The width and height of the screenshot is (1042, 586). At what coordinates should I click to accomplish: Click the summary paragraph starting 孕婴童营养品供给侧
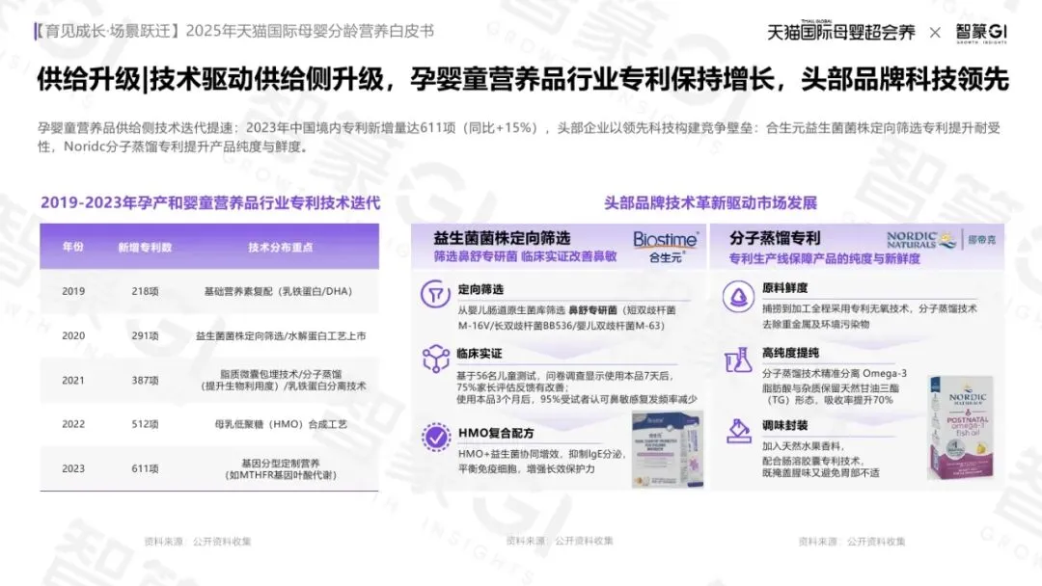point(519,137)
